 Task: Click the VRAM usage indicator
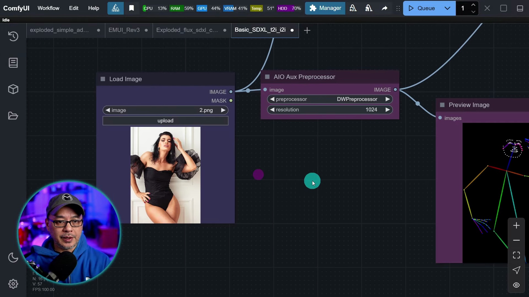click(x=235, y=8)
